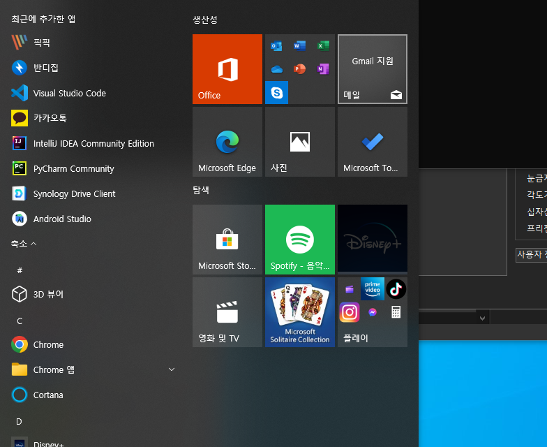Launch PyCharm Community
Image resolution: width=547 pixels, height=447 pixels.
click(93, 168)
